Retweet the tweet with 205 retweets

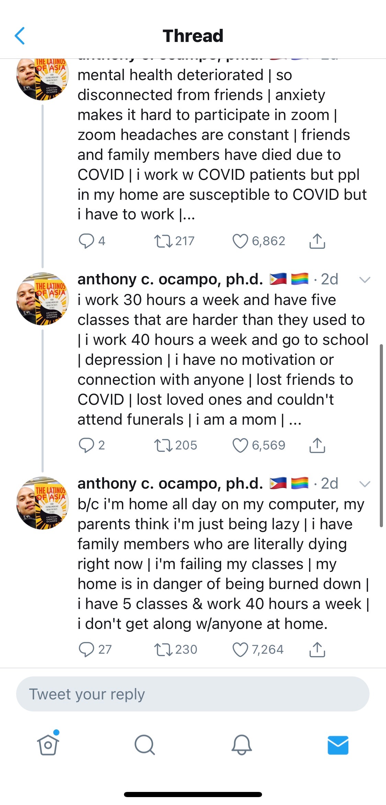click(x=163, y=445)
